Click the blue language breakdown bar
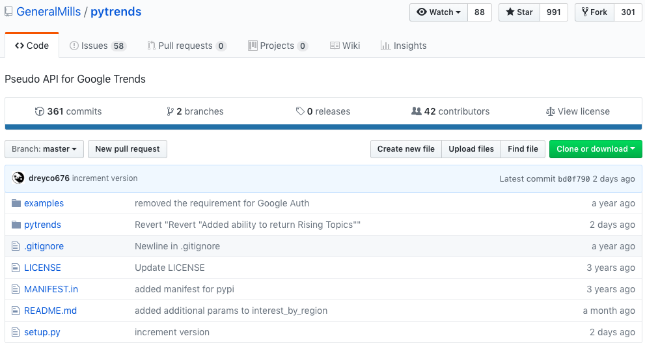The height and width of the screenshot is (347, 645). (x=323, y=128)
